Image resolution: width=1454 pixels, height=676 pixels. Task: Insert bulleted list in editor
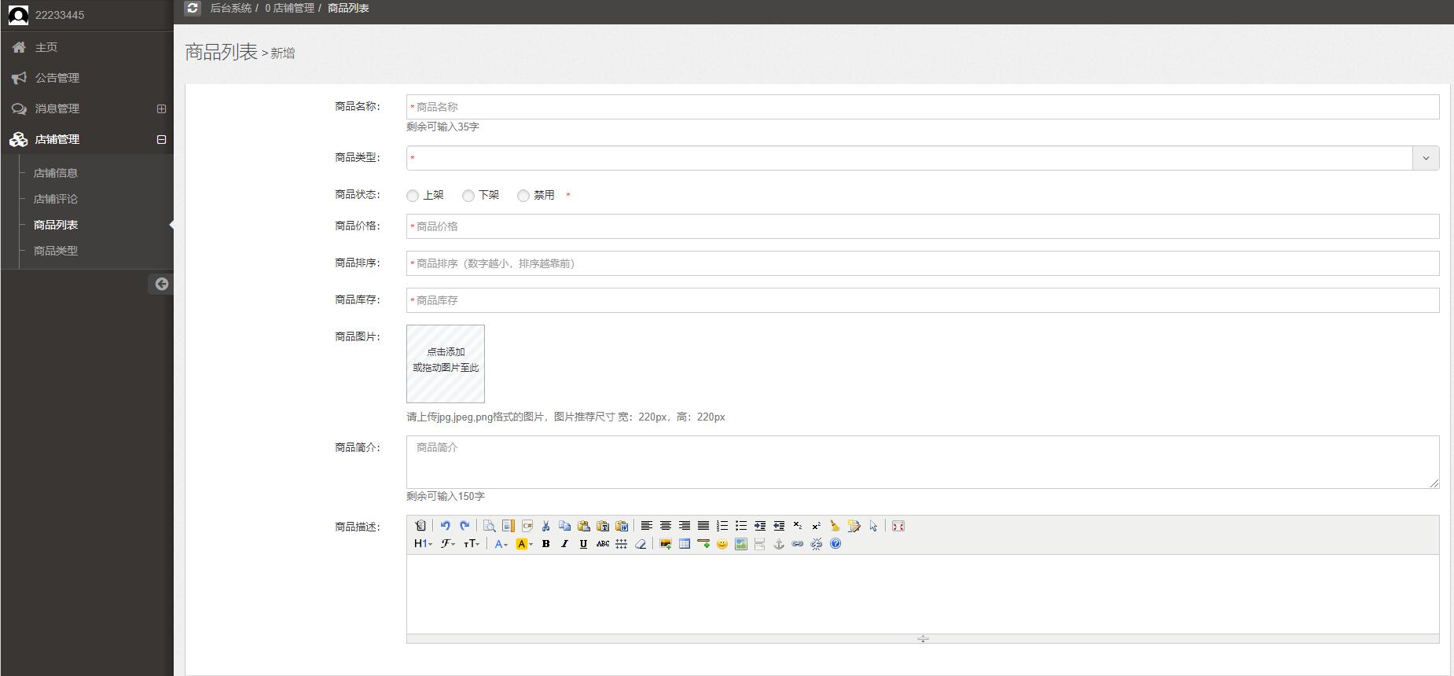coord(740,526)
